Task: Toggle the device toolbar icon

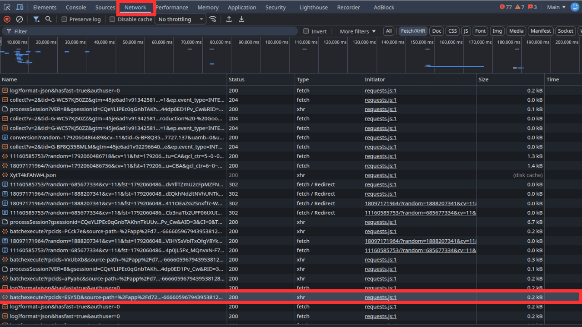Action: [x=20, y=7]
